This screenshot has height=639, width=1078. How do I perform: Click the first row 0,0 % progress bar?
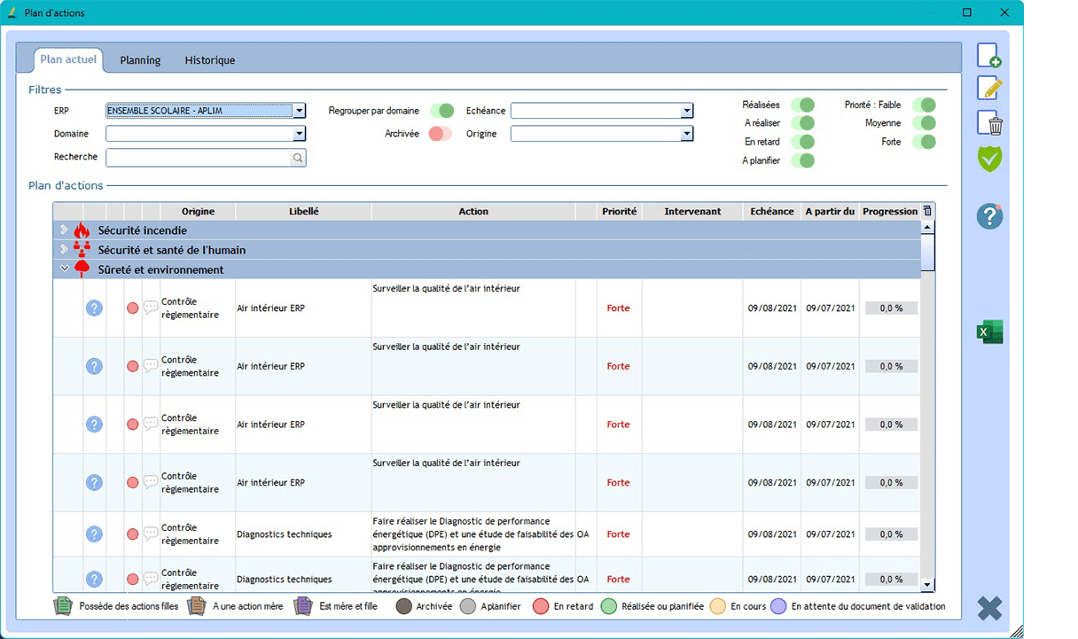(x=890, y=308)
